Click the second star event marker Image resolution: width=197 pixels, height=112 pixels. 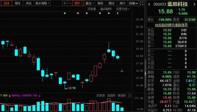click(x=78, y=13)
